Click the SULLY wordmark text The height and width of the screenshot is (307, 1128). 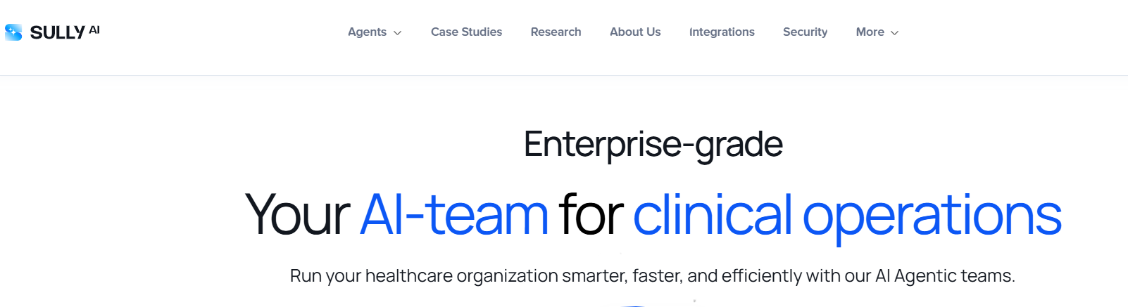(x=57, y=33)
